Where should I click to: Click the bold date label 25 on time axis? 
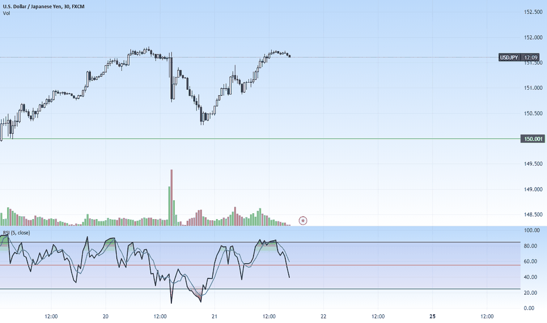(x=433, y=317)
